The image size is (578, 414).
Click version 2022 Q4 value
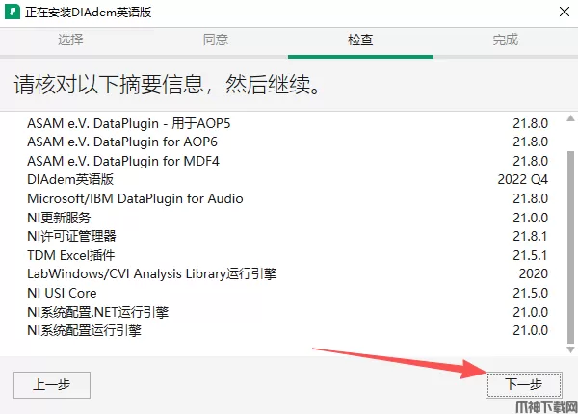523,180
